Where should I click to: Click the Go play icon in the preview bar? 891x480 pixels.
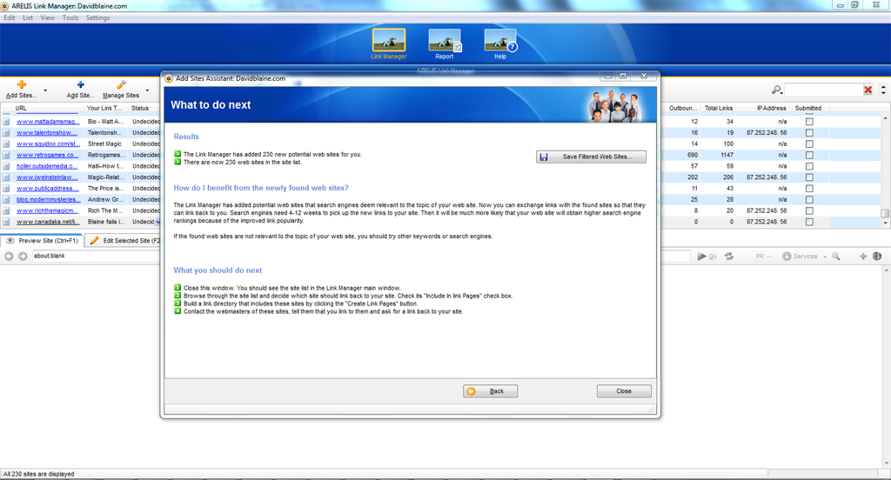coord(702,257)
